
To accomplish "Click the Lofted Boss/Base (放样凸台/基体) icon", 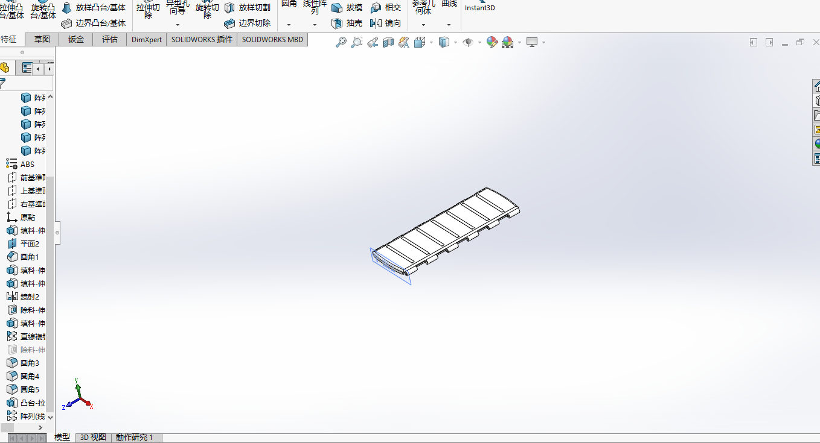I will (x=66, y=8).
